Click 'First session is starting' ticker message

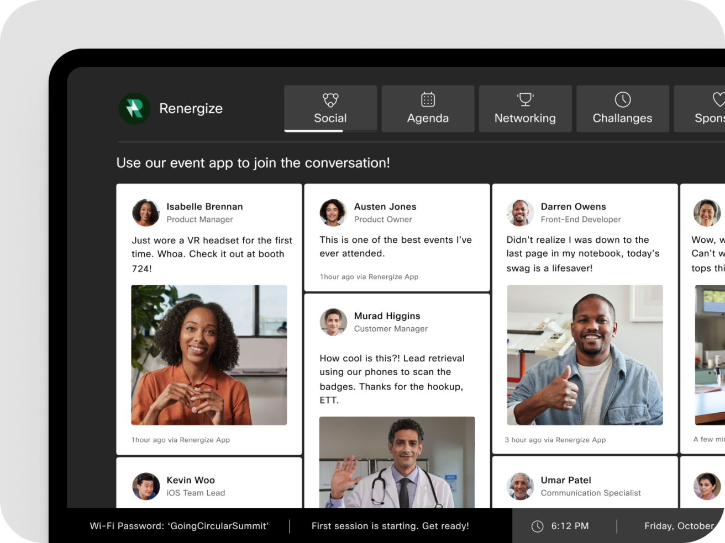click(390, 526)
